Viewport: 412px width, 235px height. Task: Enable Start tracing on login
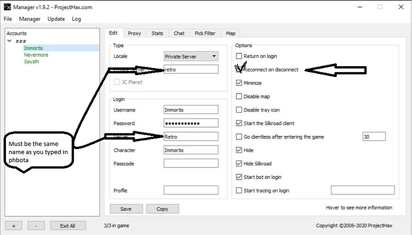(239, 190)
